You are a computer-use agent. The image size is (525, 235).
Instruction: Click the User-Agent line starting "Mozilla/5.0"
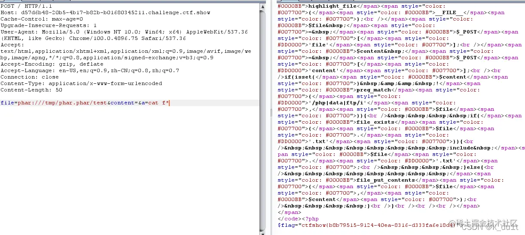point(124,32)
